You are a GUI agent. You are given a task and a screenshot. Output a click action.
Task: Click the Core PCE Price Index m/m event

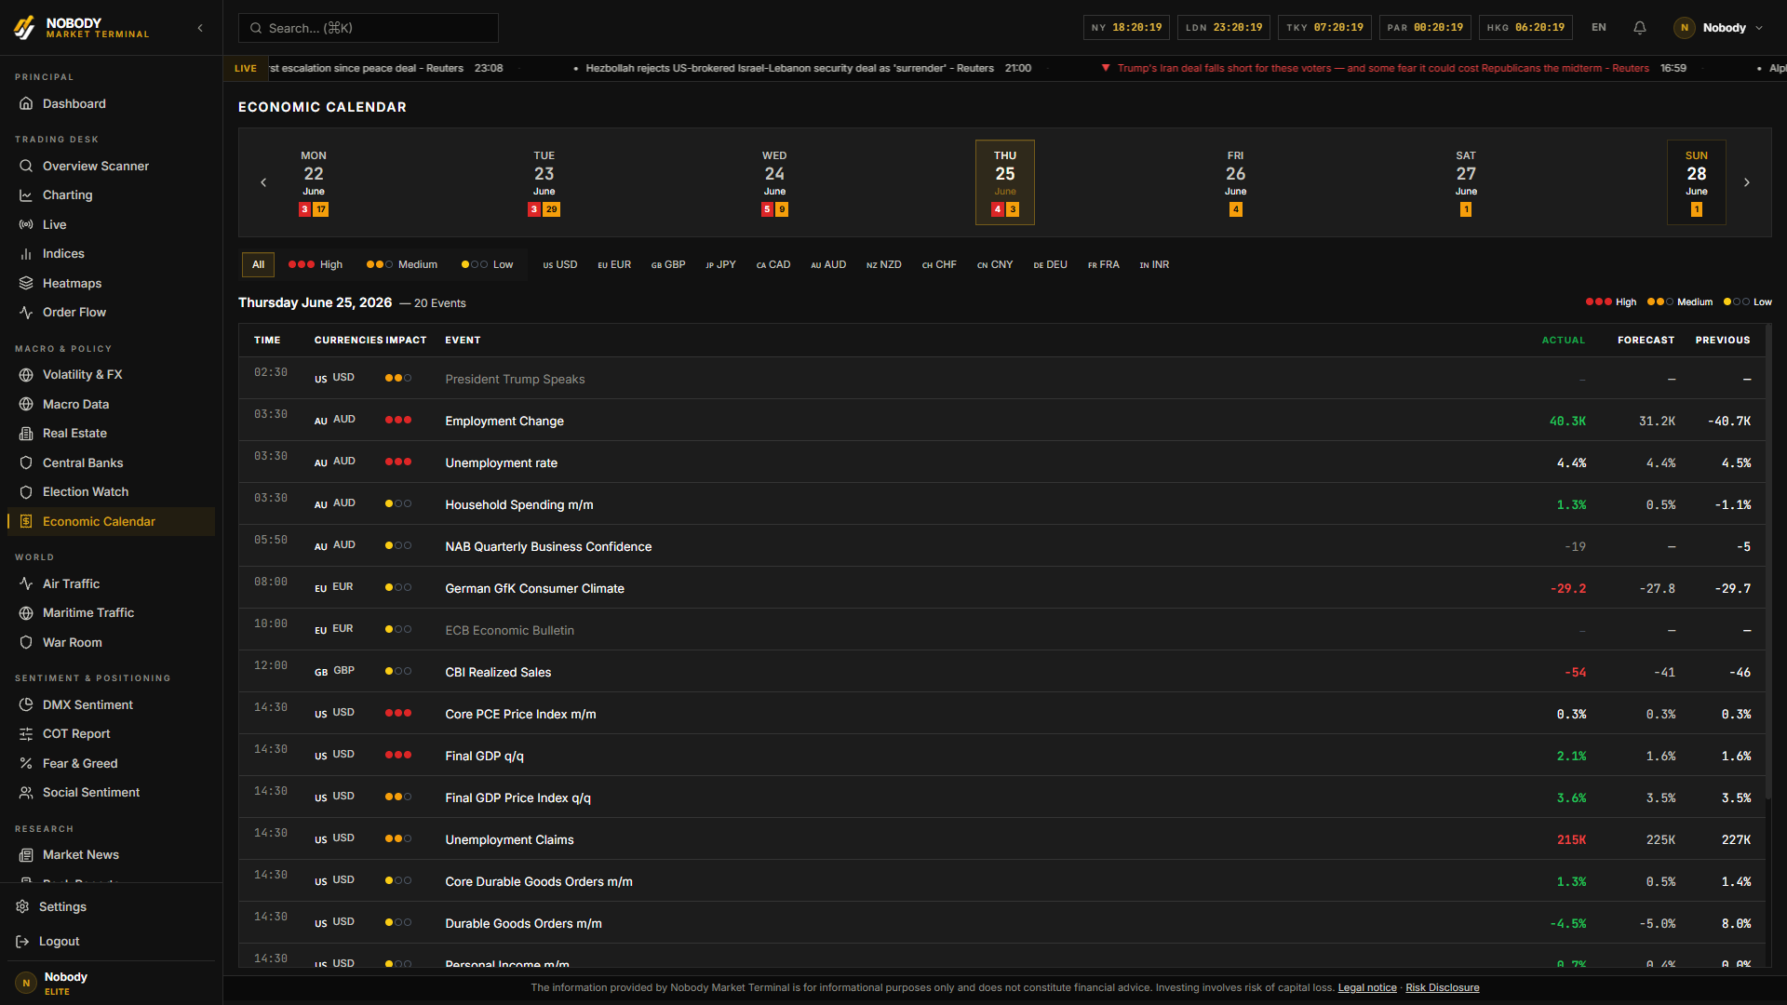click(1002, 714)
